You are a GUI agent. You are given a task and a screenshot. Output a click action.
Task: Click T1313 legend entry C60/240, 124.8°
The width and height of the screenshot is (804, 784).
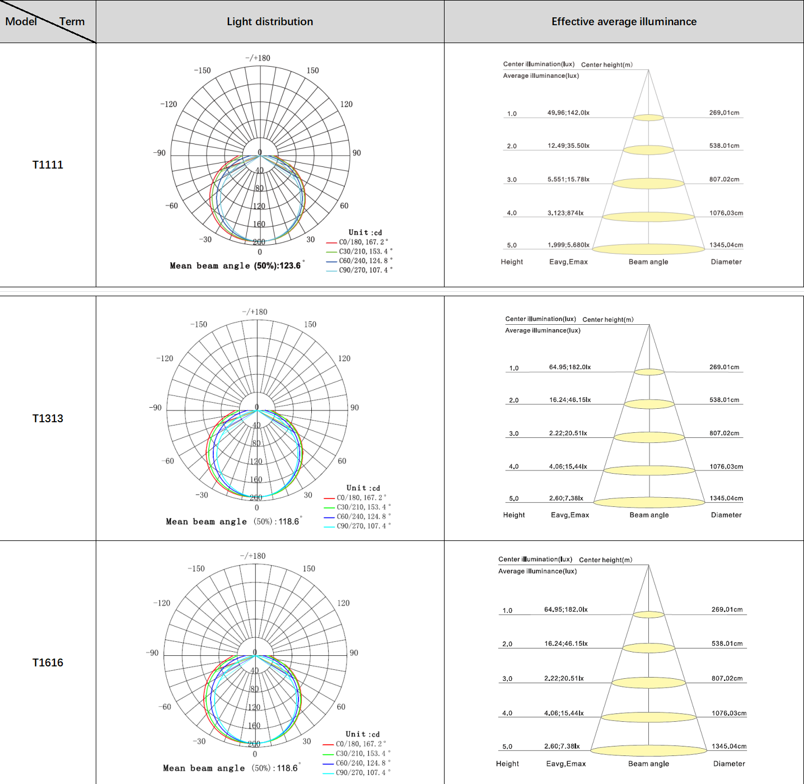[357, 516]
